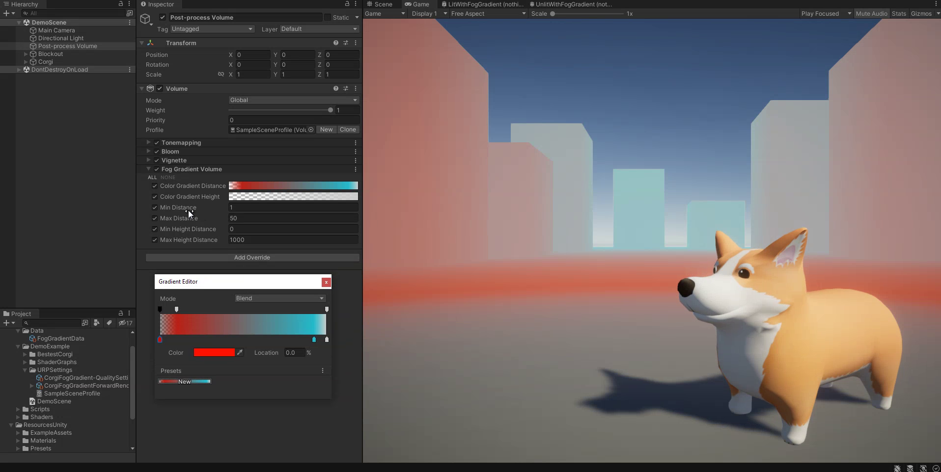Open Volume component presets icon
This screenshot has width=941, height=472.
pyautogui.click(x=346, y=89)
